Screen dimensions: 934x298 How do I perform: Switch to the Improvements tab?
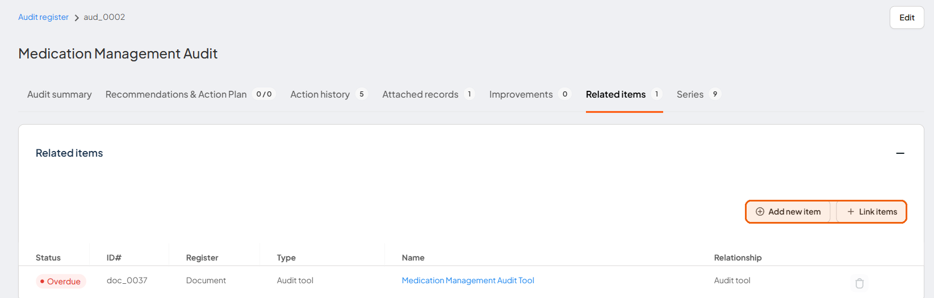point(530,94)
